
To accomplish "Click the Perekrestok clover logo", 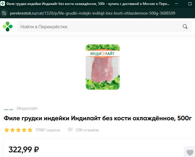I will 8,27.
